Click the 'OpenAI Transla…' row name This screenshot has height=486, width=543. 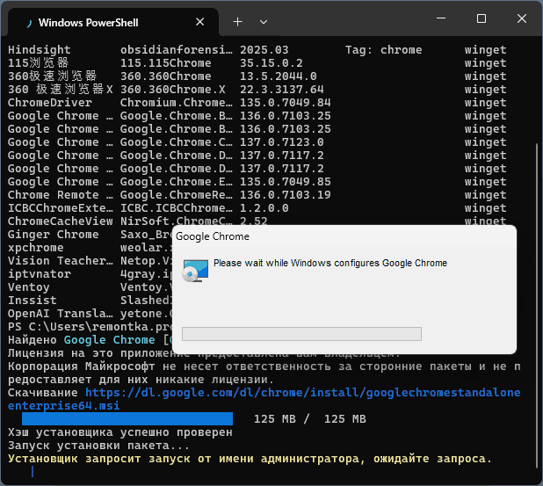(x=61, y=313)
